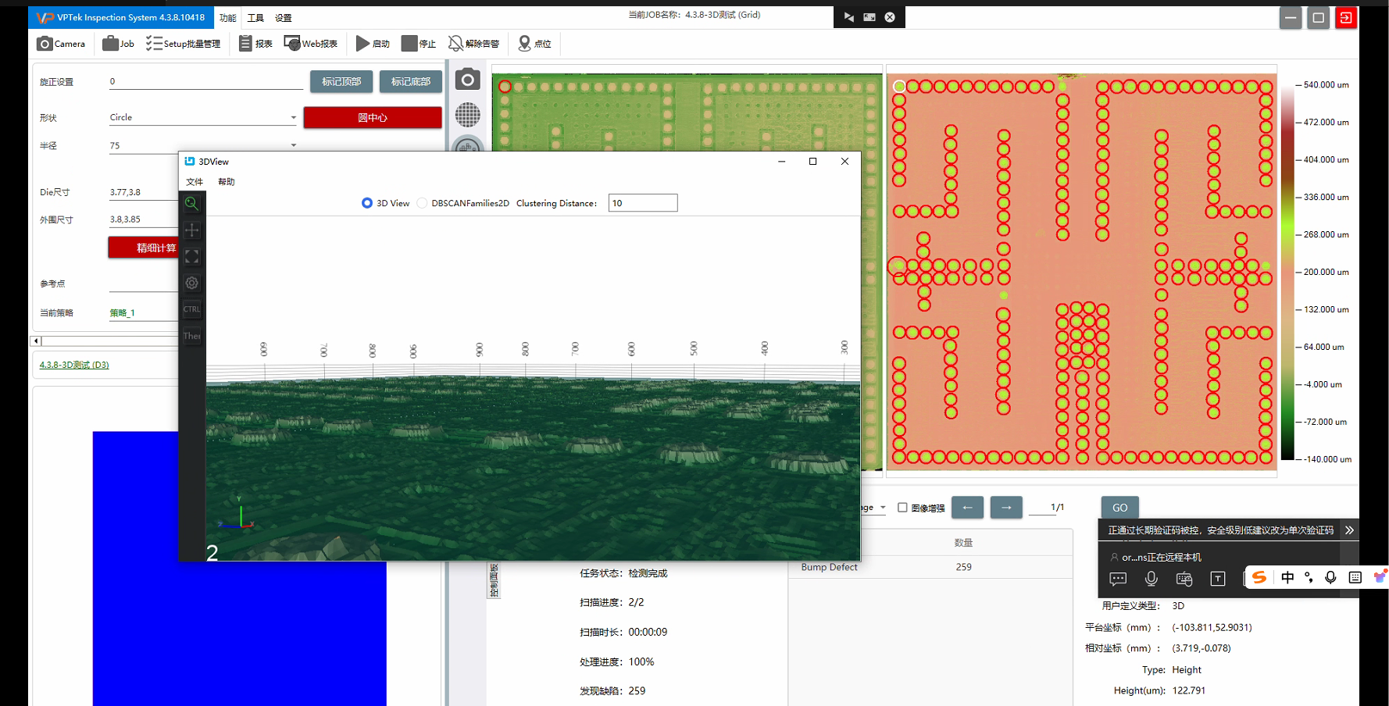Click the Clustering Distance input field

[642, 203]
